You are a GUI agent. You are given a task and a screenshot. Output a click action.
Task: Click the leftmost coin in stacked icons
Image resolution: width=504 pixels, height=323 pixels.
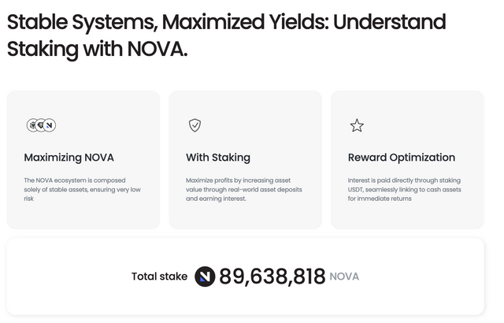[x=31, y=125]
